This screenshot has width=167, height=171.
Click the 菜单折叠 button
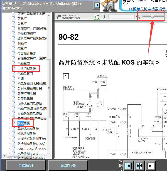tap(68, 165)
